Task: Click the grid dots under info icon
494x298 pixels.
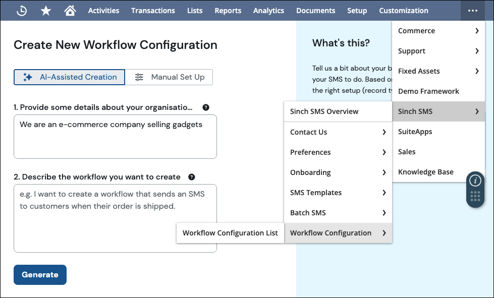Action: coord(475,197)
